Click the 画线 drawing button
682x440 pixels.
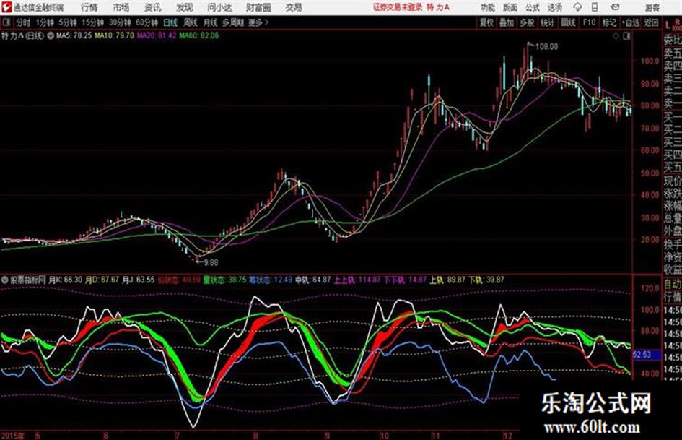(568, 22)
